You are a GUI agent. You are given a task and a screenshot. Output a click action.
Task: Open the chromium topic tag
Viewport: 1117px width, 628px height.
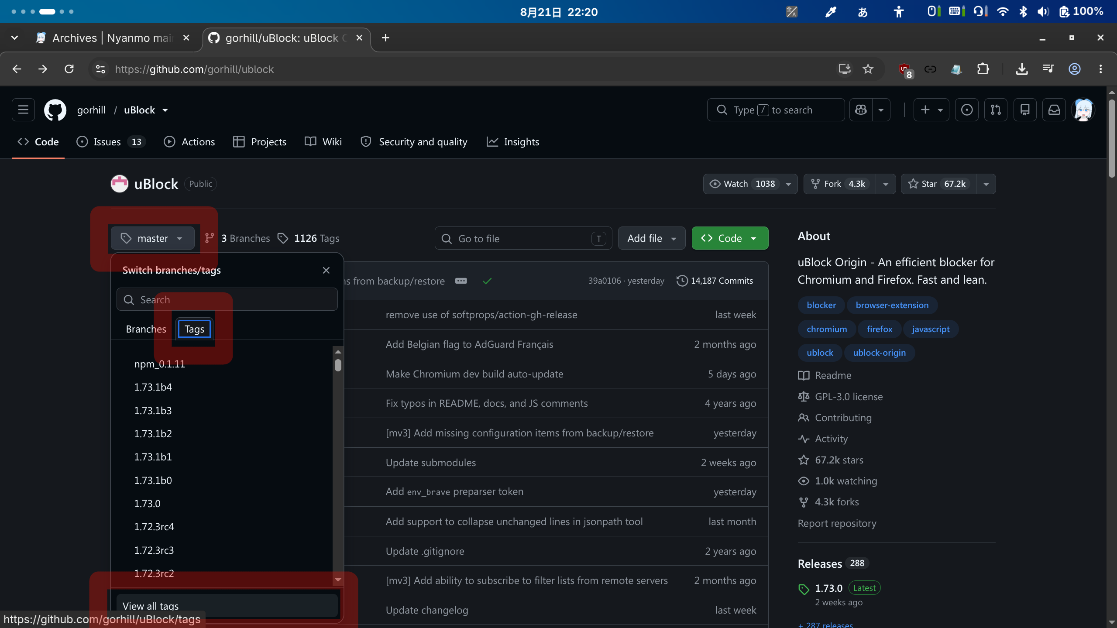(827, 329)
